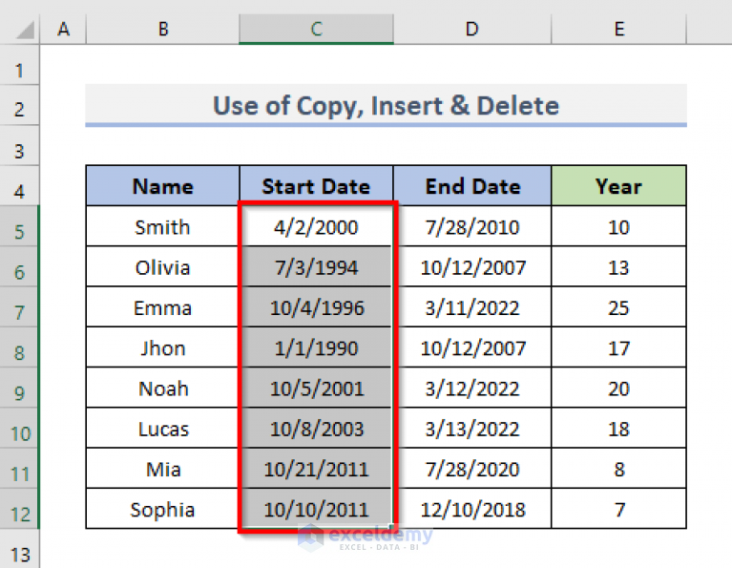Select the cell containing 'Sophia'

point(162,509)
